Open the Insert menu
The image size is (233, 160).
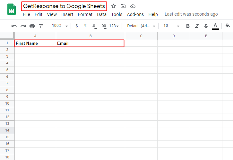[67, 14]
